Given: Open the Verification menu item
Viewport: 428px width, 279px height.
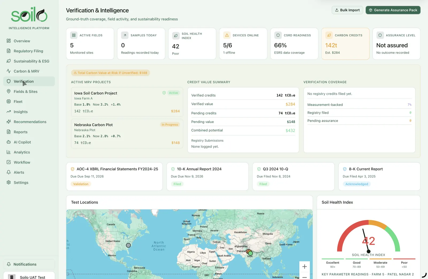Looking at the screenshot, I should click(x=29, y=81).
